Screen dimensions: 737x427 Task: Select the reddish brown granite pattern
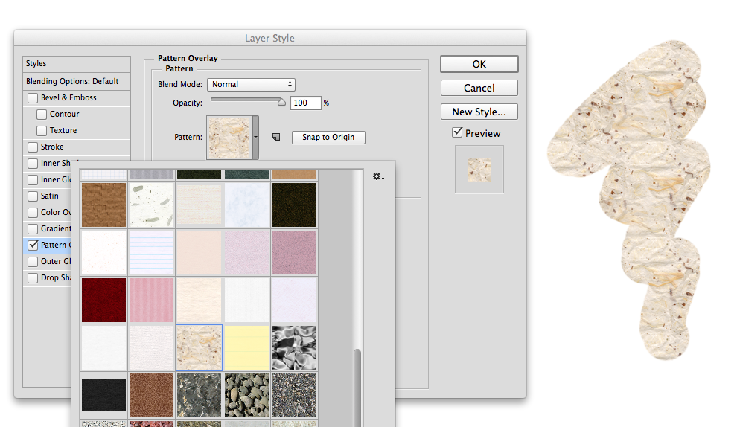[151, 396]
